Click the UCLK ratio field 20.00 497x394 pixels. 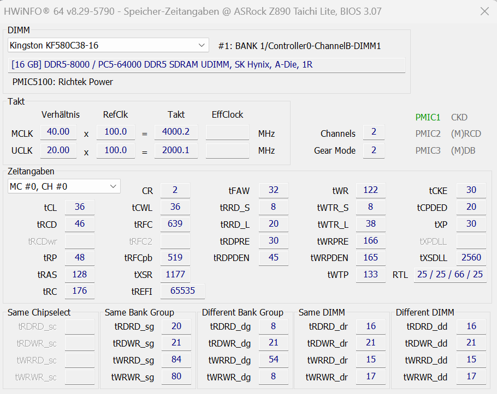click(x=58, y=150)
